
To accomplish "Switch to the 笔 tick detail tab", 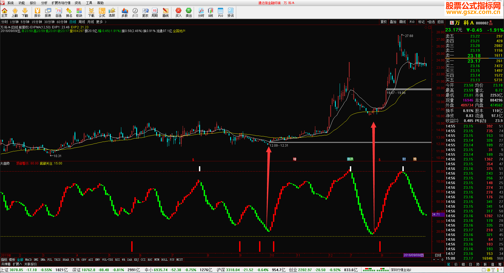I will pos(449,264).
